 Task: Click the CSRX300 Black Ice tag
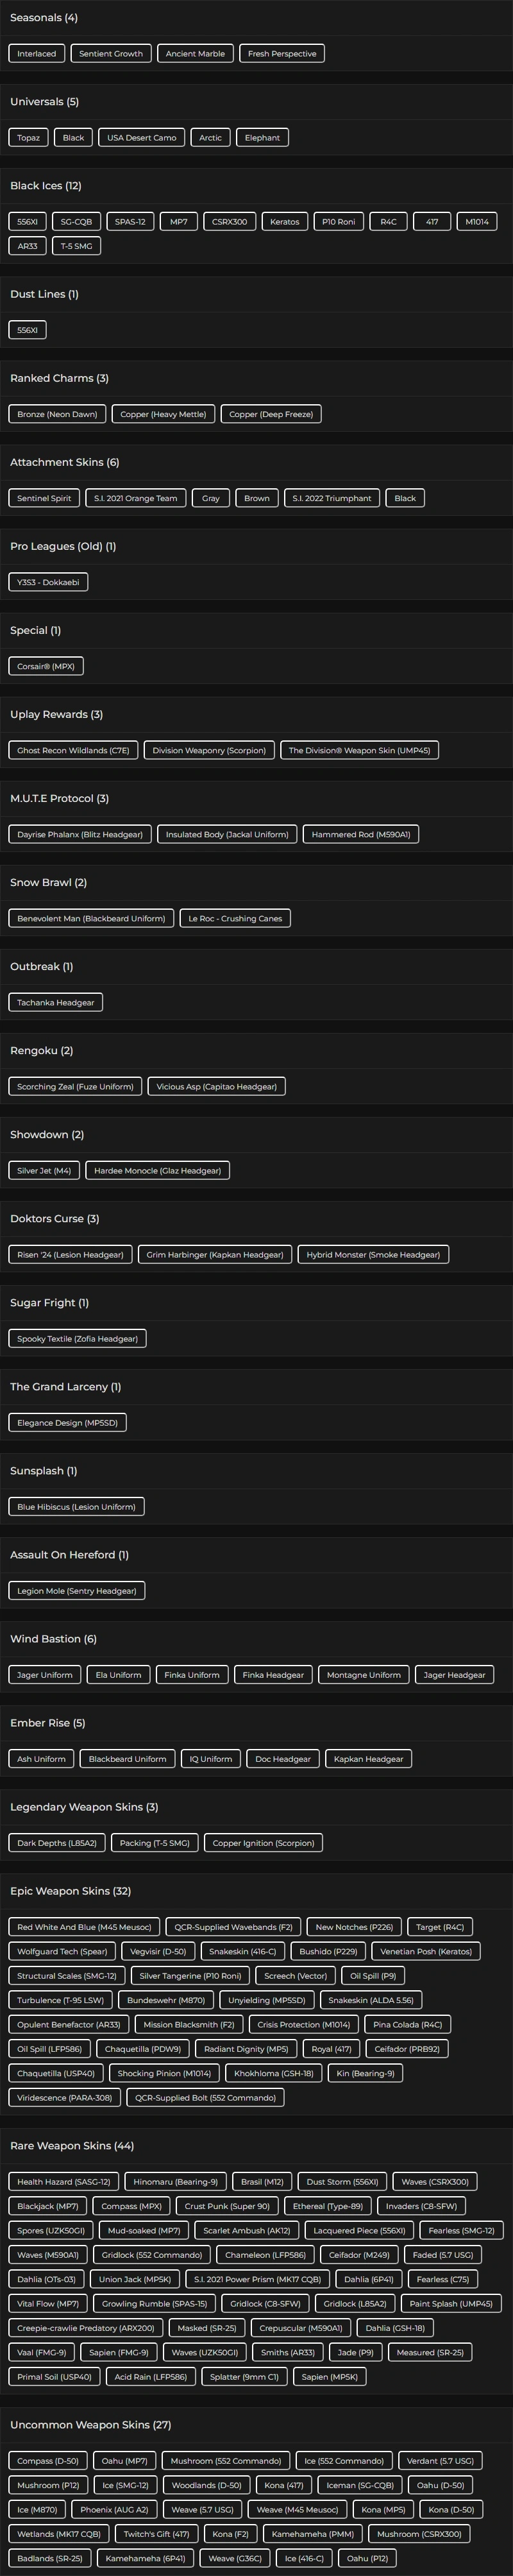pos(230,222)
